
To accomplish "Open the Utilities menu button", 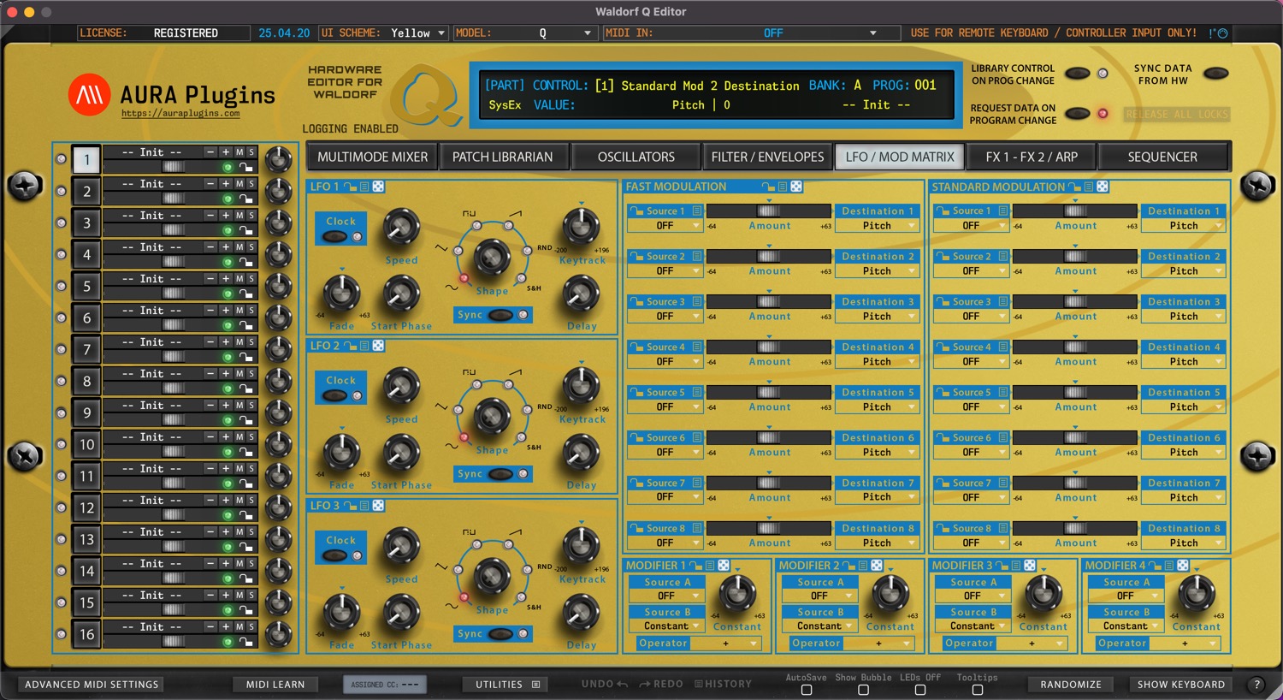I will pos(507,685).
